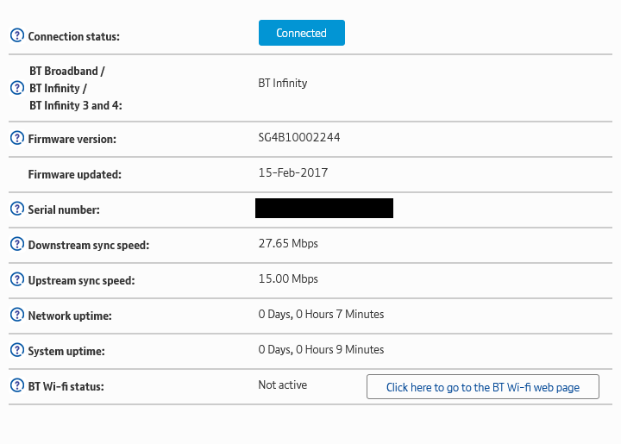Click the blacked-out serial number field
Image resolution: width=621 pixels, height=444 pixels.
(324, 208)
